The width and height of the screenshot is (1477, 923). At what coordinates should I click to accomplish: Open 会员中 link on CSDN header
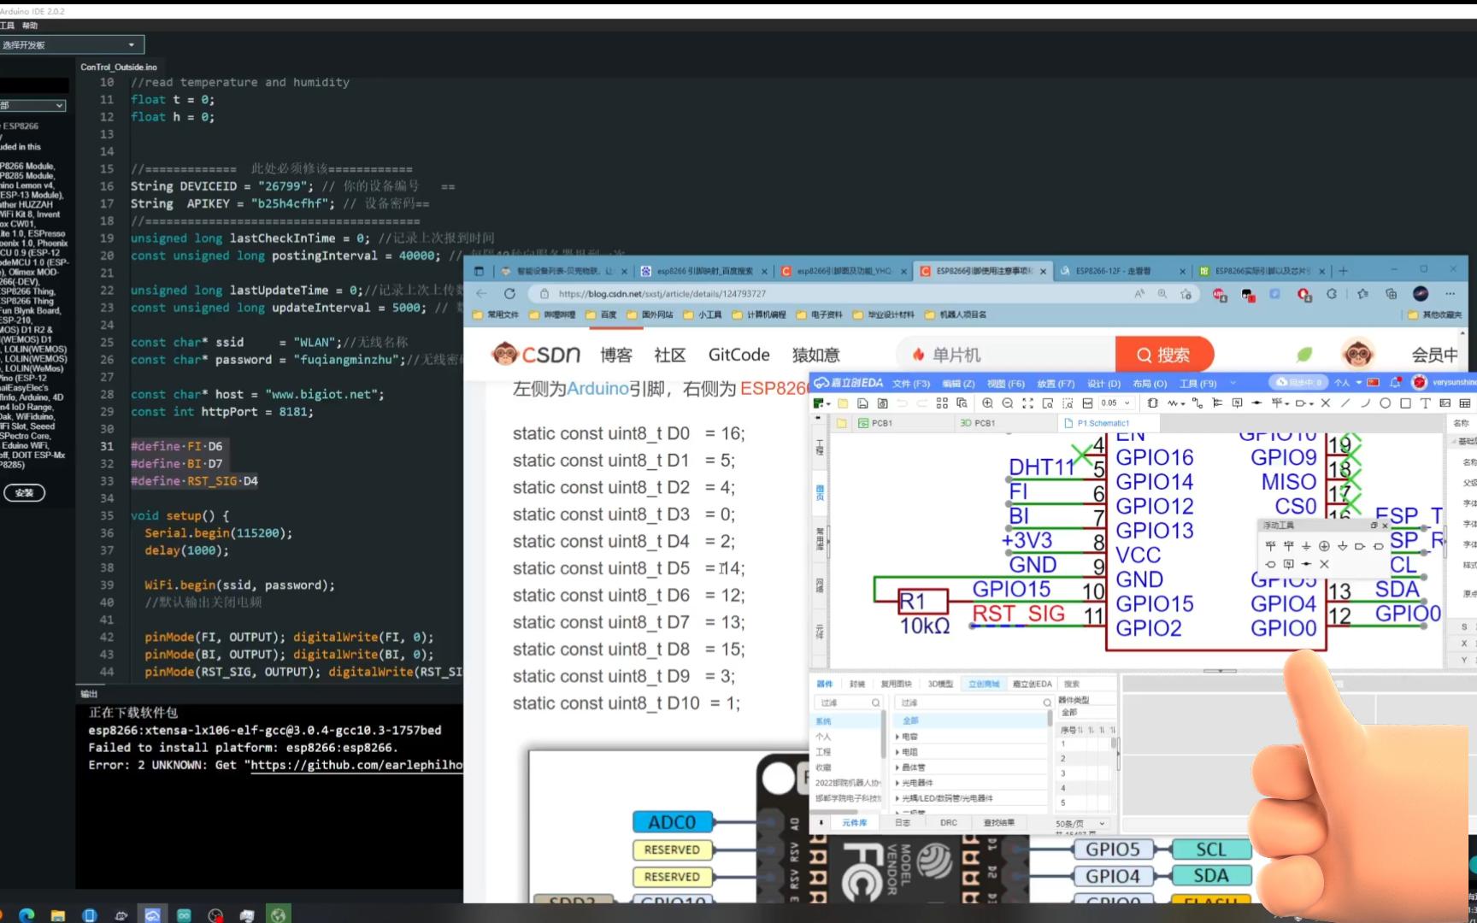1434,355
